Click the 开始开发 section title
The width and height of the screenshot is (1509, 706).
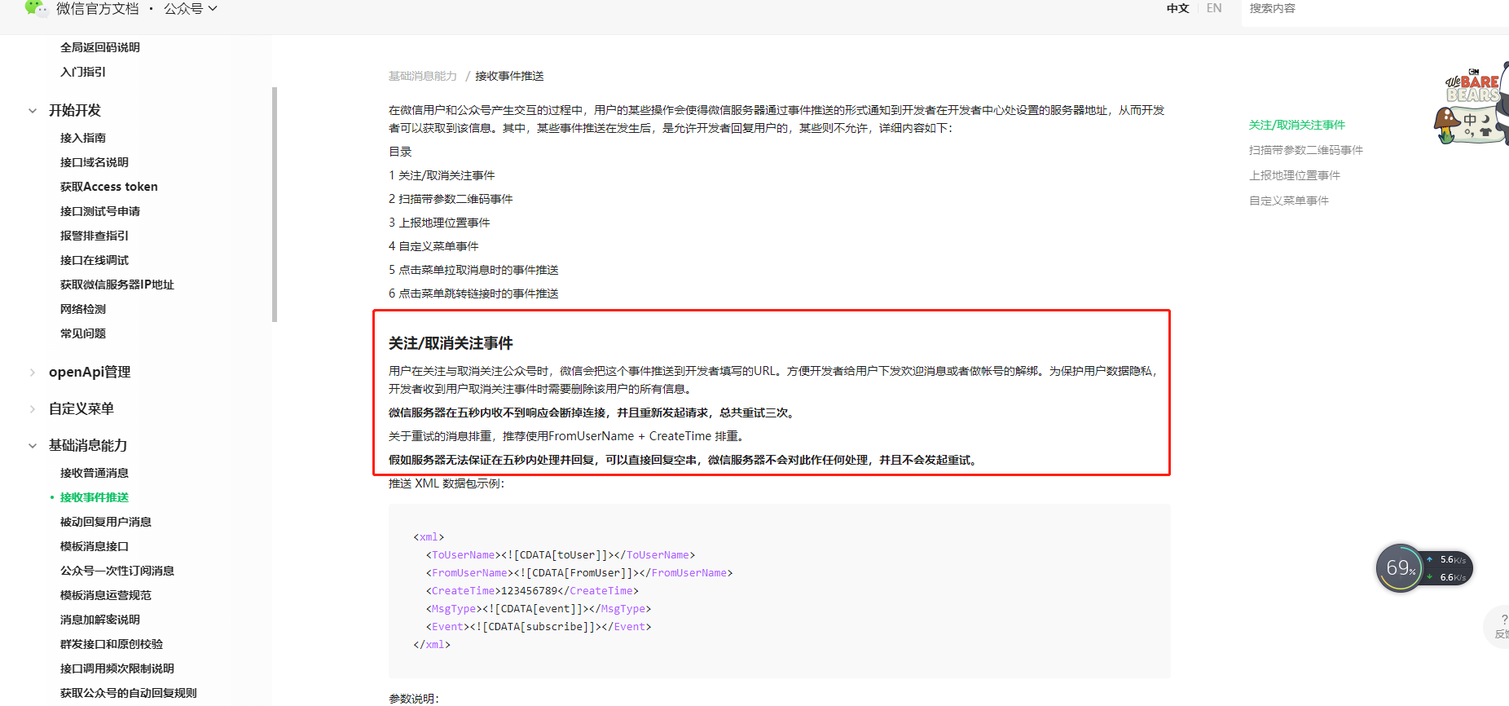coord(75,111)
